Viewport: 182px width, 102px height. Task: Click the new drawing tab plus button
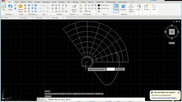click(x=68, y=18)
